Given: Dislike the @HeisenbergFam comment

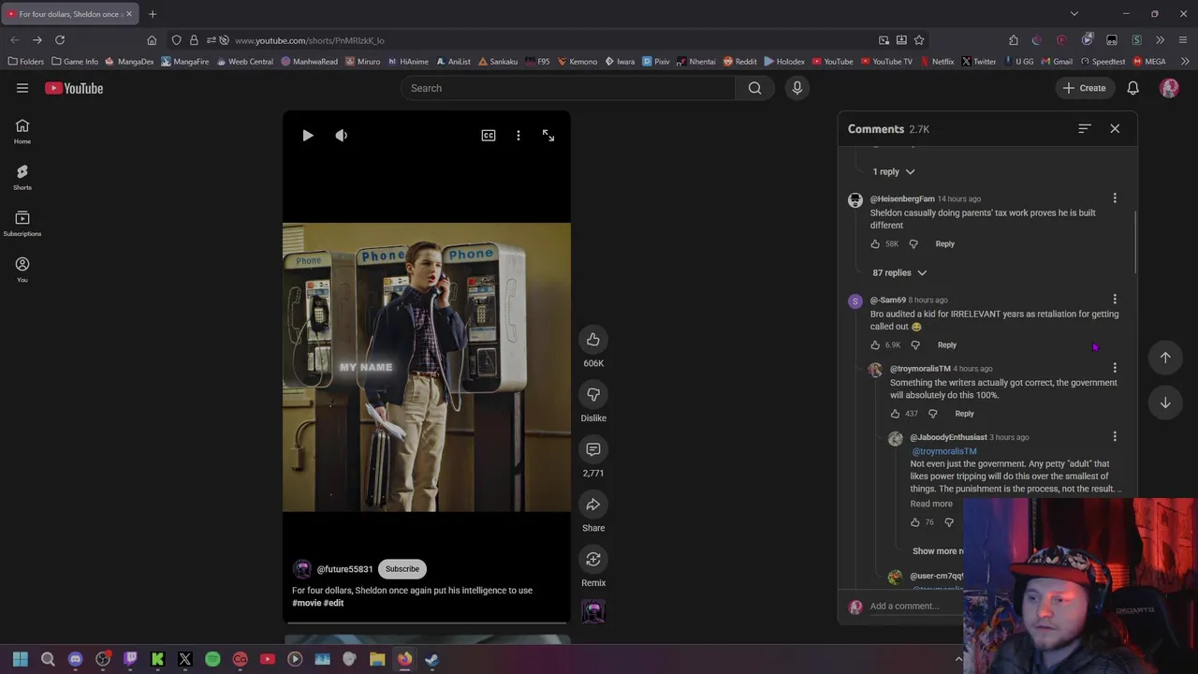Looking at the screenshot, I should pyautogui.click(x=913, y=243).
